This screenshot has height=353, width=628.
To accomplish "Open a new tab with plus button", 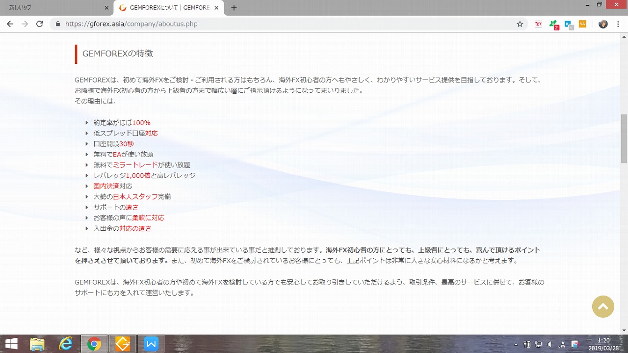I will 234,8.
